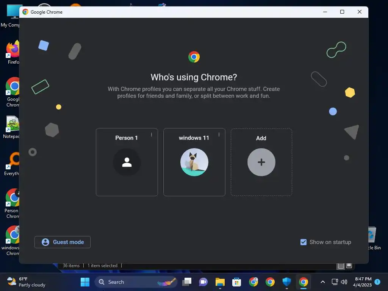Click the taskbar Search box
Image resolution: width=388 pixels, height=291 pixels.
coord(136,282)
